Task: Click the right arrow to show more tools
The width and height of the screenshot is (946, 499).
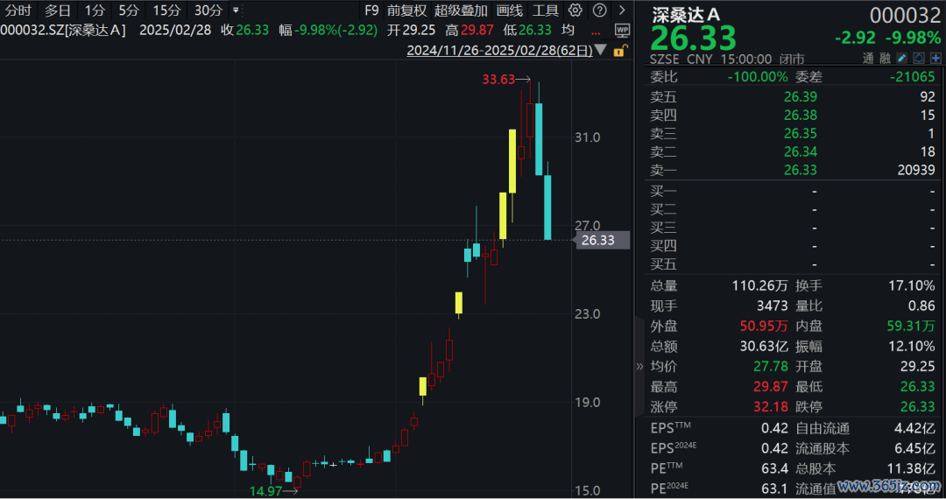Action: [622, 11]
